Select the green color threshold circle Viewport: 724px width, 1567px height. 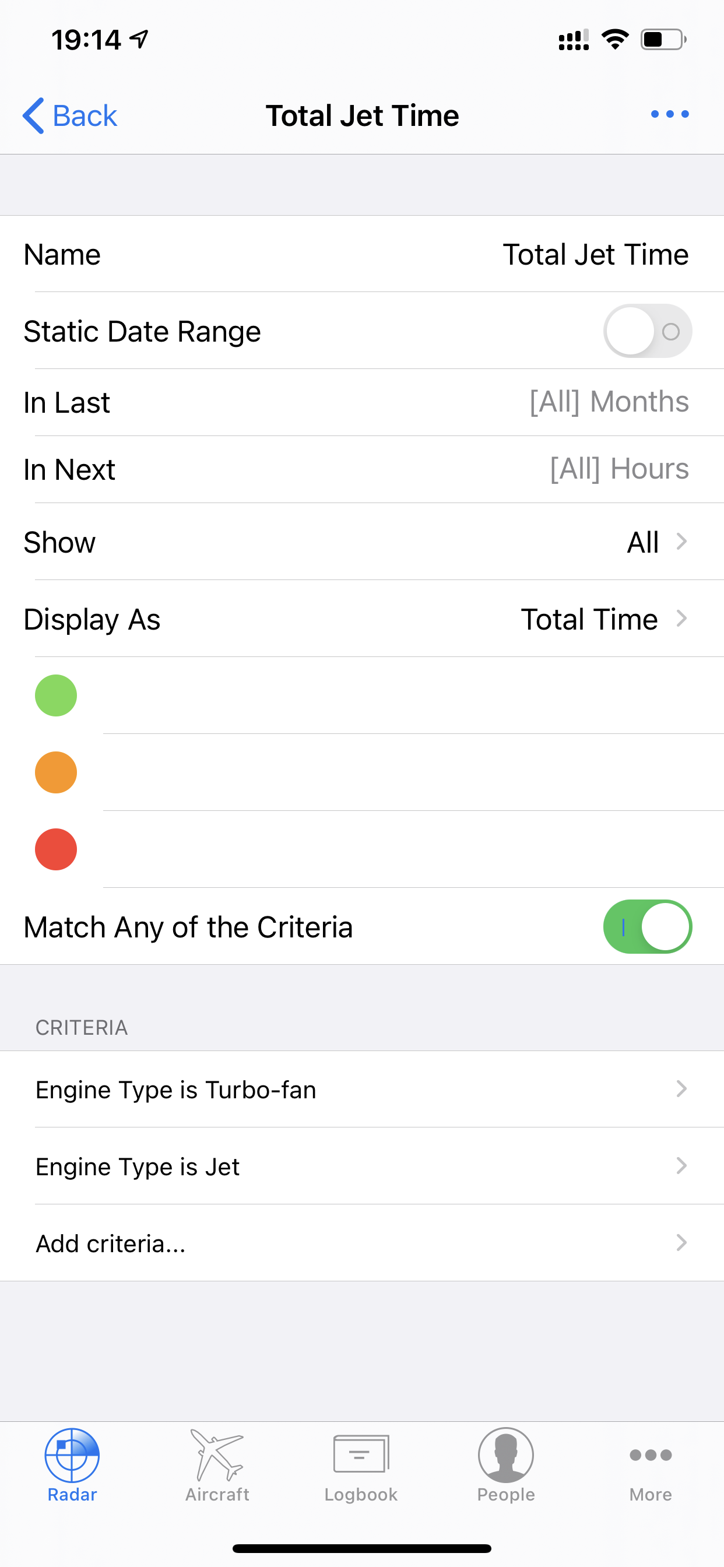point(56,695)
